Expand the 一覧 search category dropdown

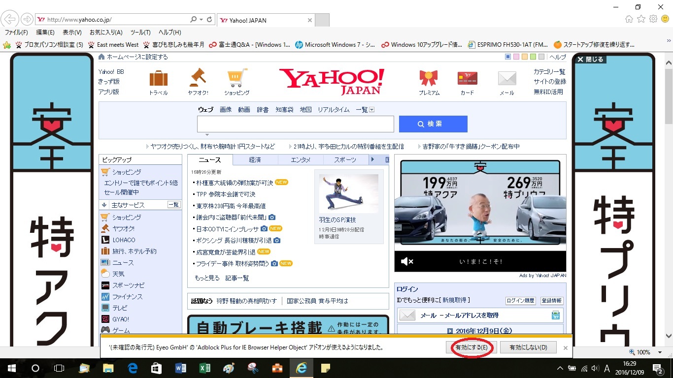pos(372,110)
